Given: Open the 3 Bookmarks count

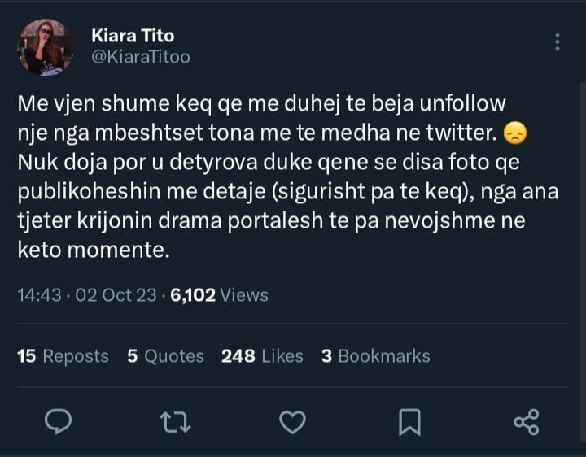Looking at the screenshot, I should (x=375, y=356).
